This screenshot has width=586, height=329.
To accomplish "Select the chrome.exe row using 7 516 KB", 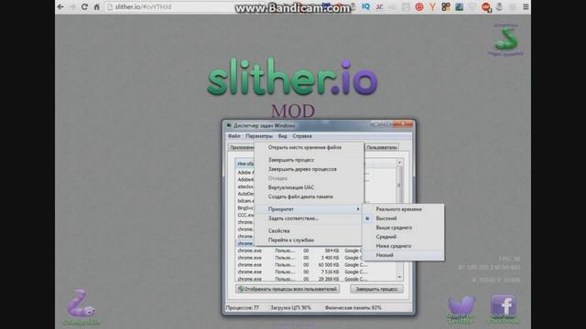I will 316,272.
